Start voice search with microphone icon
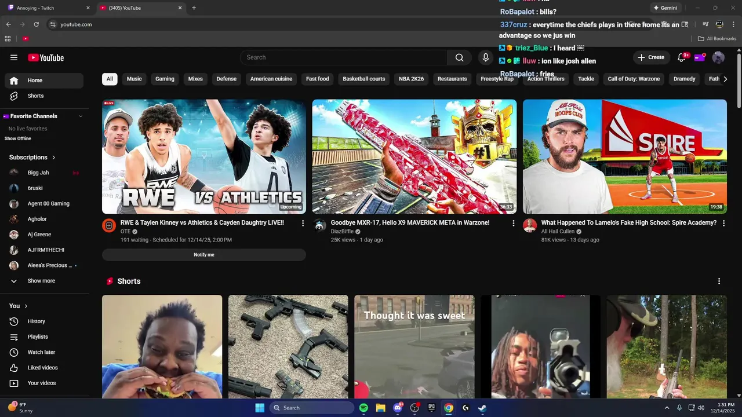Image resolution: width=742 pixels, height=417 pixels. tap(486, 57)
